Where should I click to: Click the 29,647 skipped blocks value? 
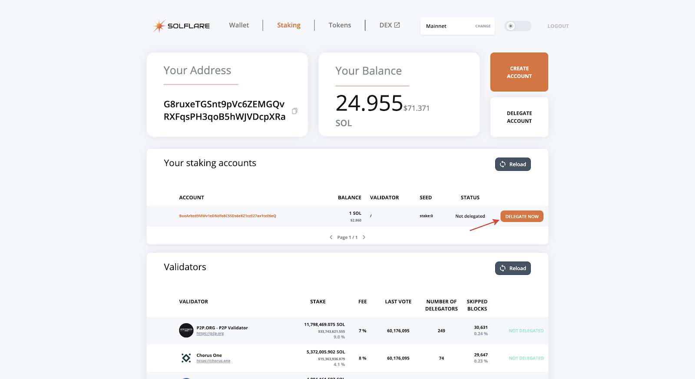tap(481, 355)
